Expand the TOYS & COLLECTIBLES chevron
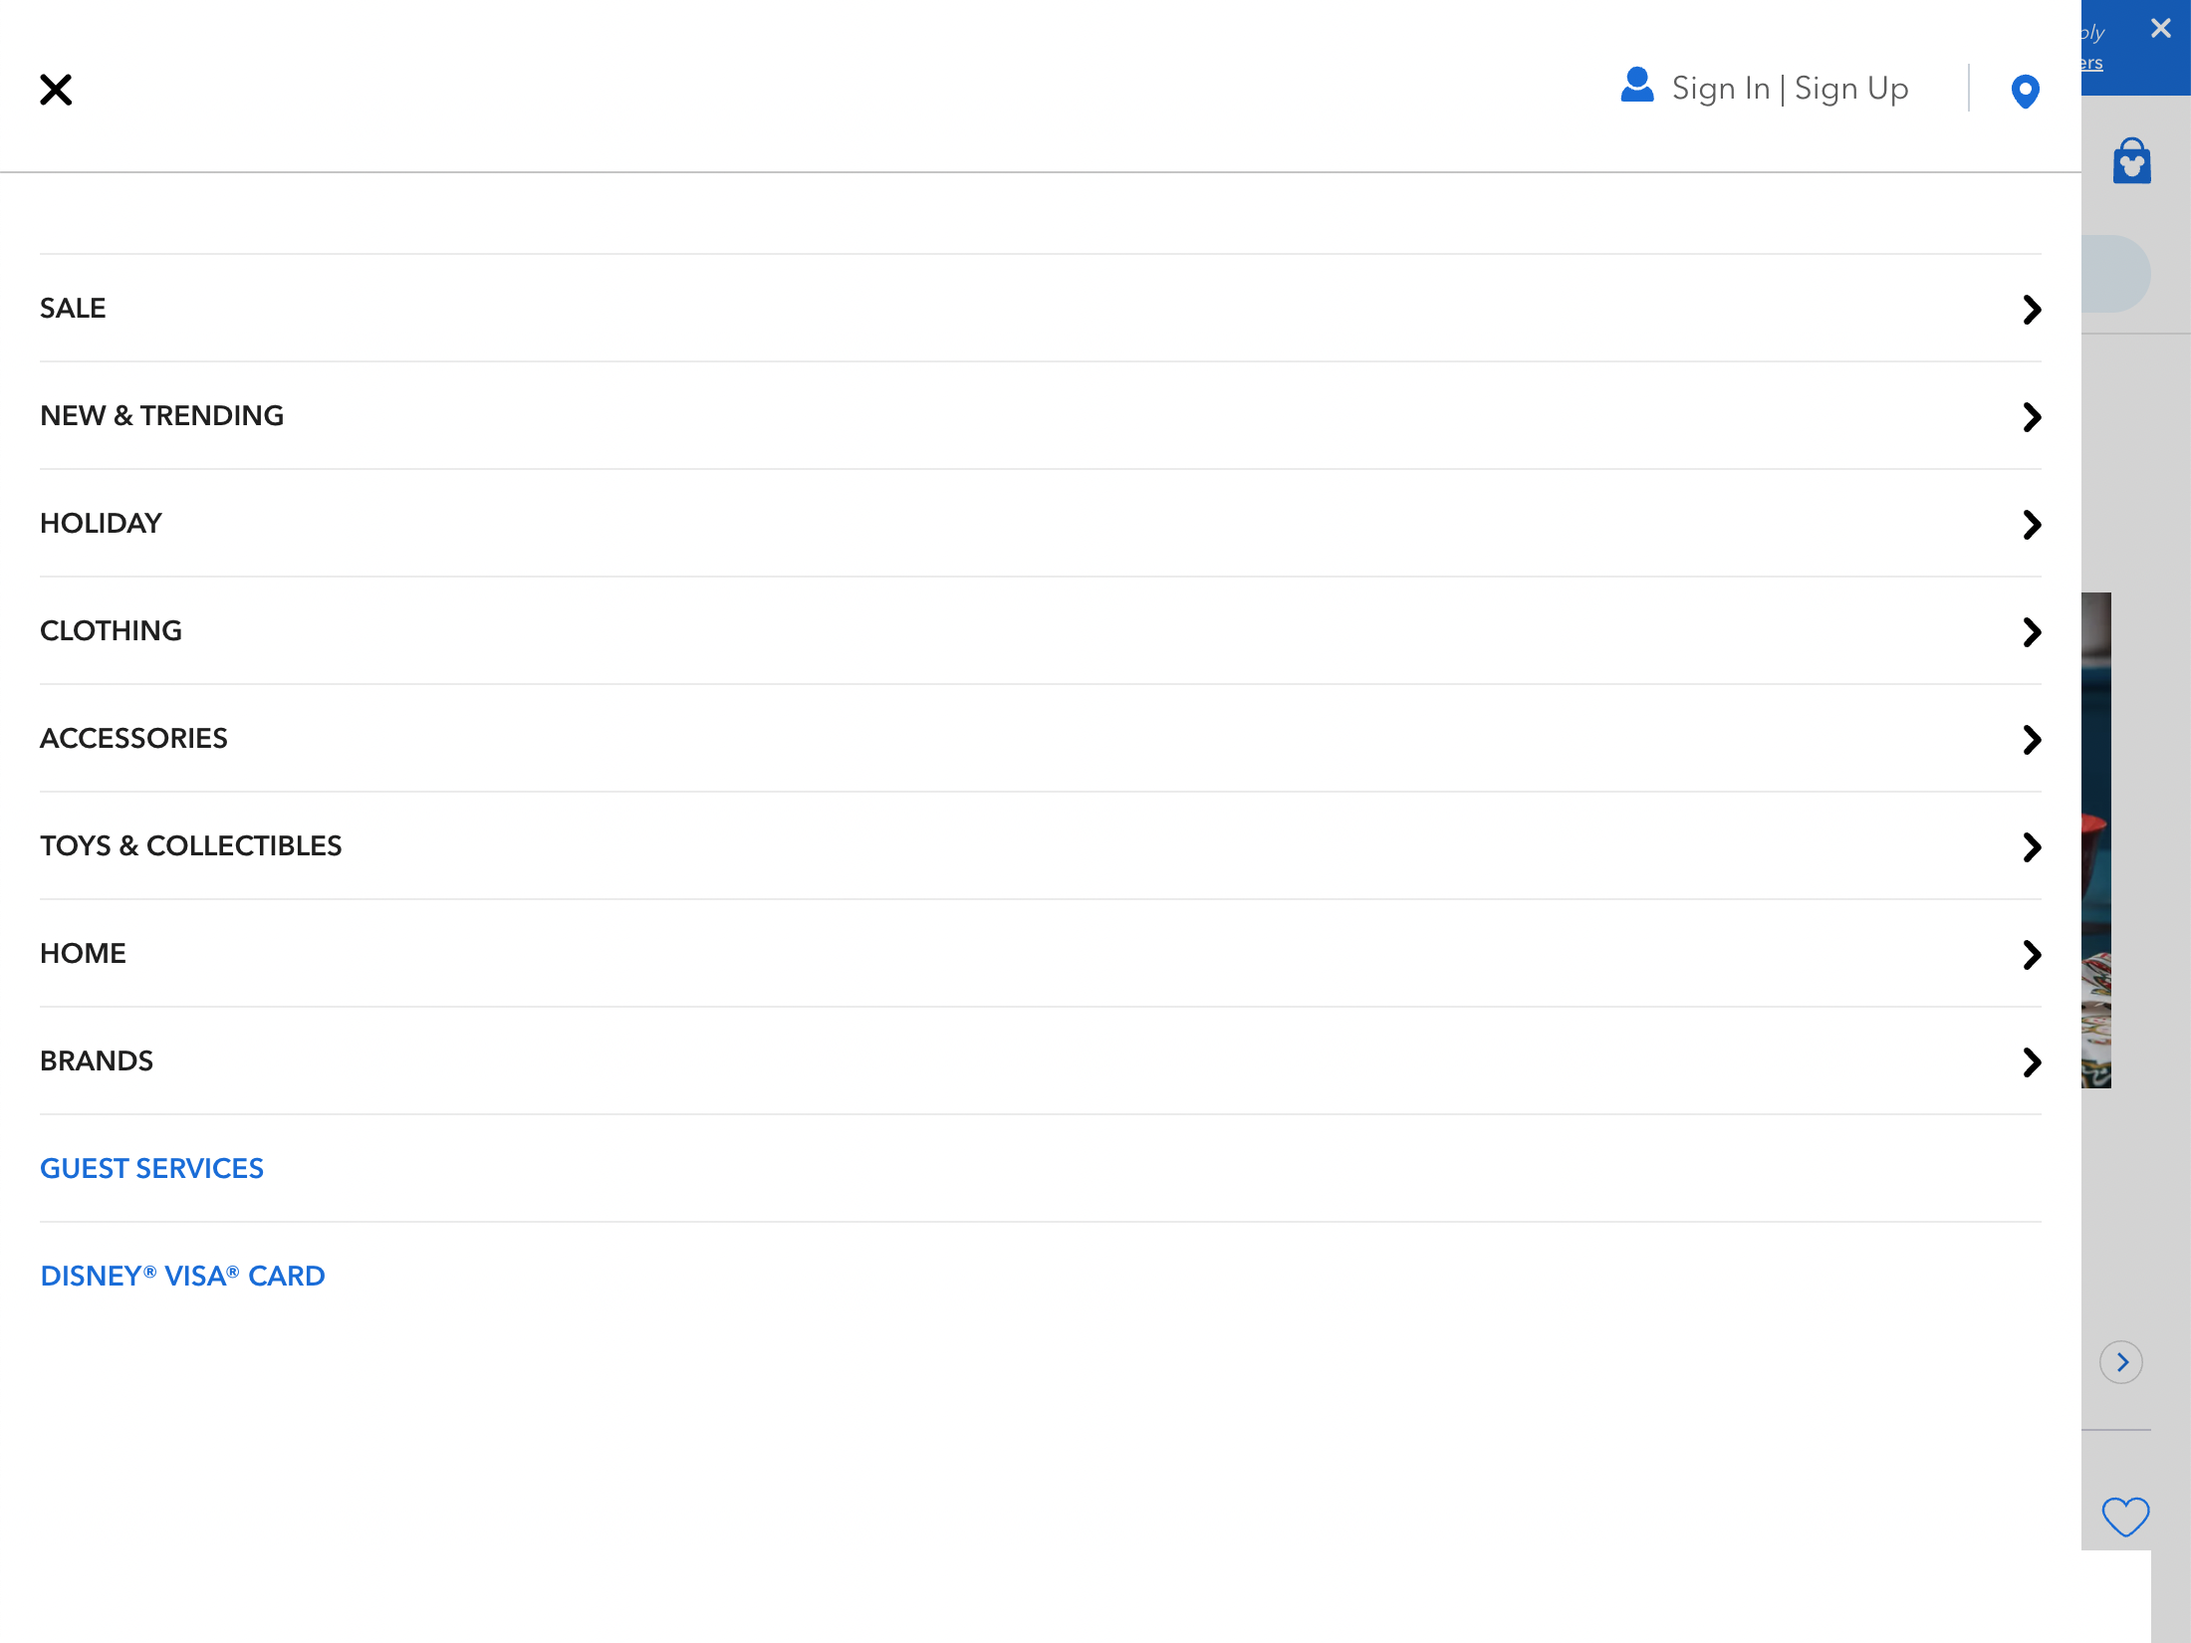Screen dimensions: 2191x1643 click(2032, 847)
